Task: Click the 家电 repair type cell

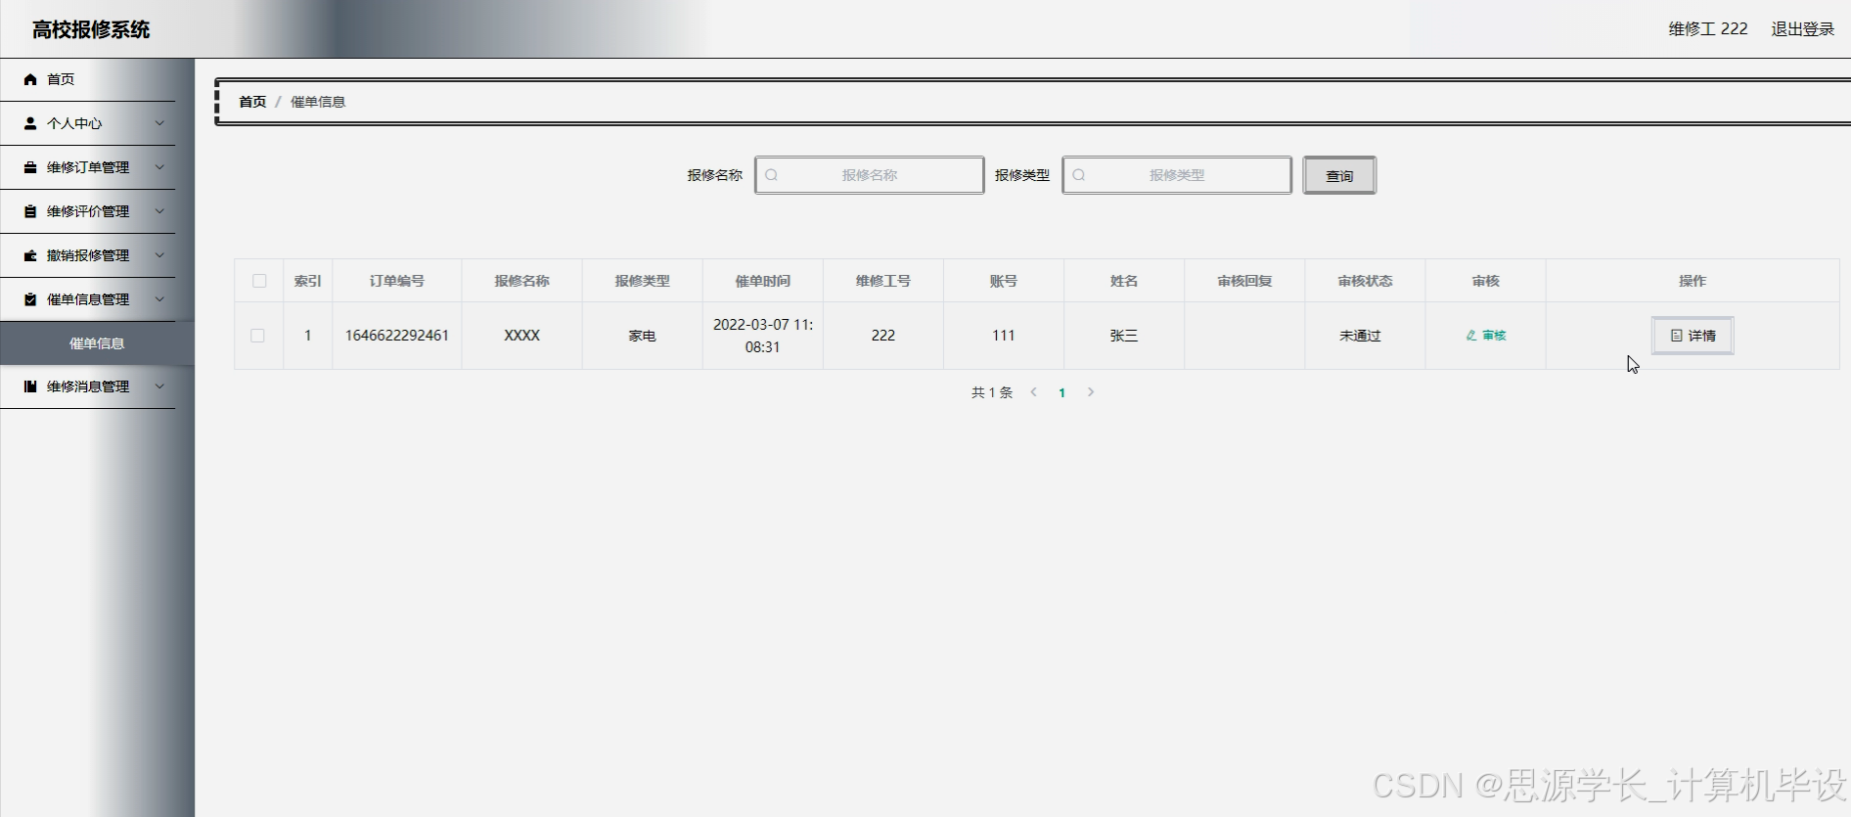Action: (642, 336)
